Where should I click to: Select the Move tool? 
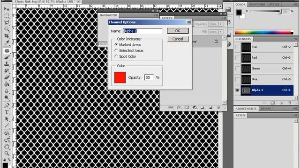click(x=7, y=9)
